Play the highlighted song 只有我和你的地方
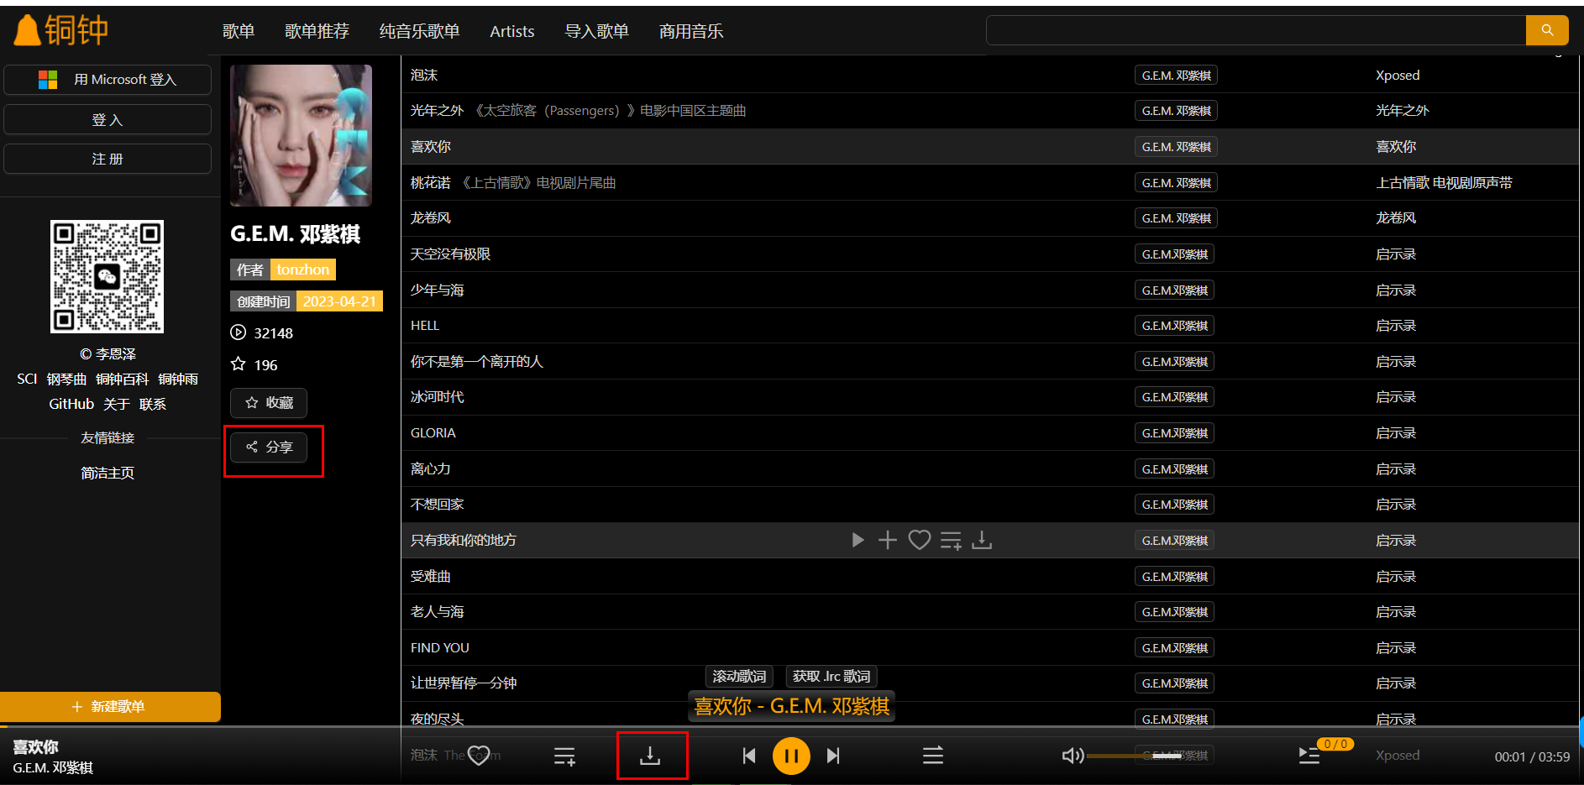The width and height of the screenshot is (1584, 785). (858, 540)
